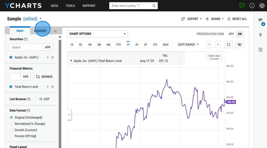
Task: Click the 336.06 current value price tag
Action: [231, 102]
